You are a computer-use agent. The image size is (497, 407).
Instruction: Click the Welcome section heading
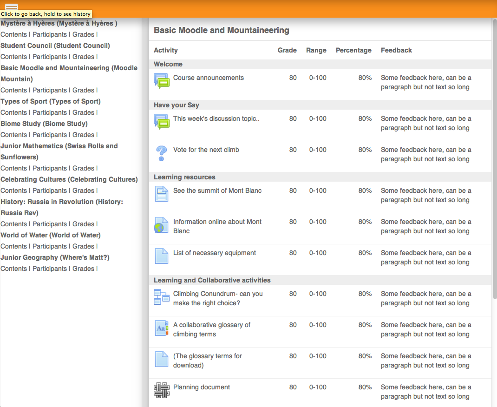point(168,64)
